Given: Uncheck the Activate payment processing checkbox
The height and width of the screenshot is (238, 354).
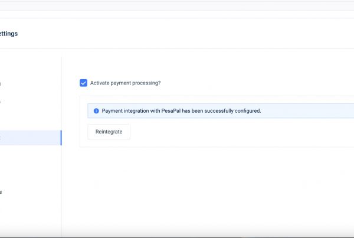Looking at the screenshot, I should [x=83, y=83].
